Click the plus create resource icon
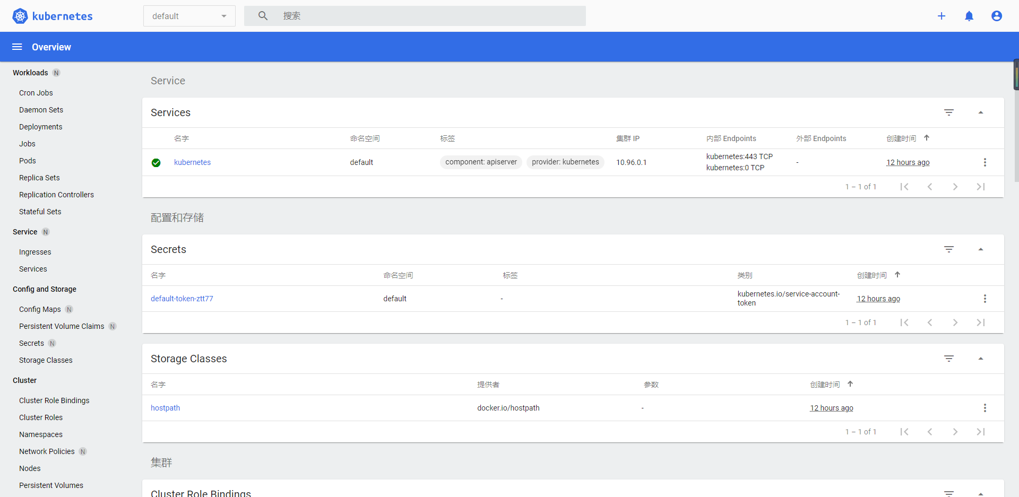Screen dimensions: 1019x497 pyautogui.click(x=942, y=16)
